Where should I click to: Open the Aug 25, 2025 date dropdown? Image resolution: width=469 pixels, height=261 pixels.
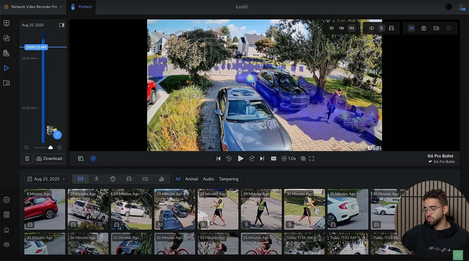coord(47,179)
